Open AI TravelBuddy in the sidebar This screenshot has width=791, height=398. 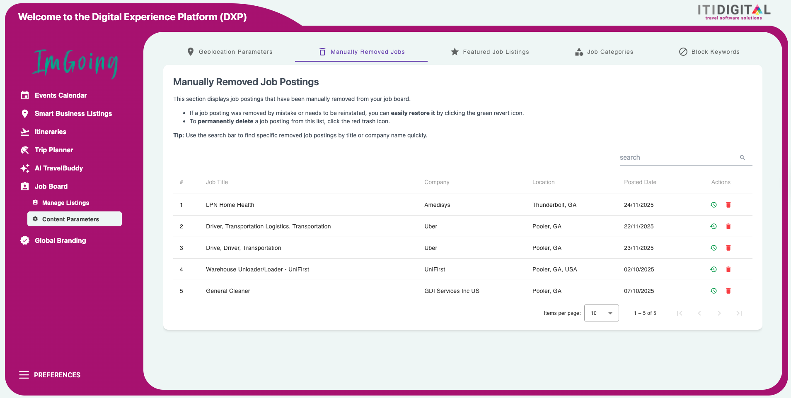(59, 168)
